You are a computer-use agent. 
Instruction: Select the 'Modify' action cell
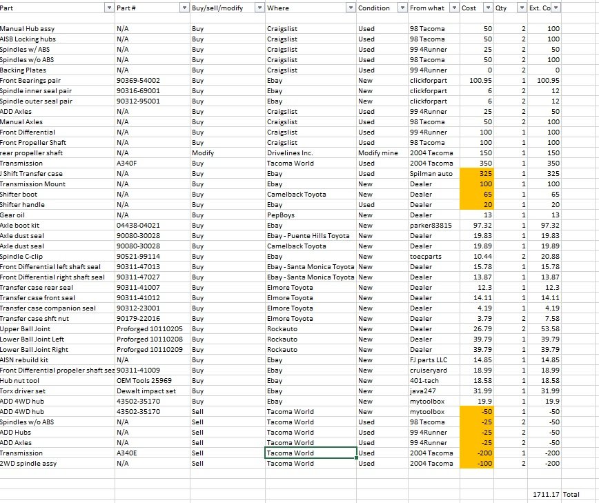pyautogui.click(x=228, y=152)
